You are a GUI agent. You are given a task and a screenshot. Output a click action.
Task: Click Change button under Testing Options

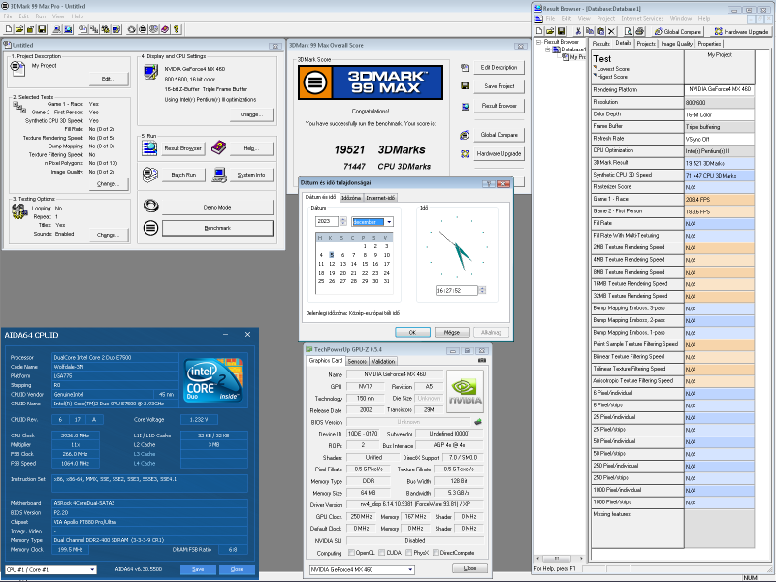(109, 235)
